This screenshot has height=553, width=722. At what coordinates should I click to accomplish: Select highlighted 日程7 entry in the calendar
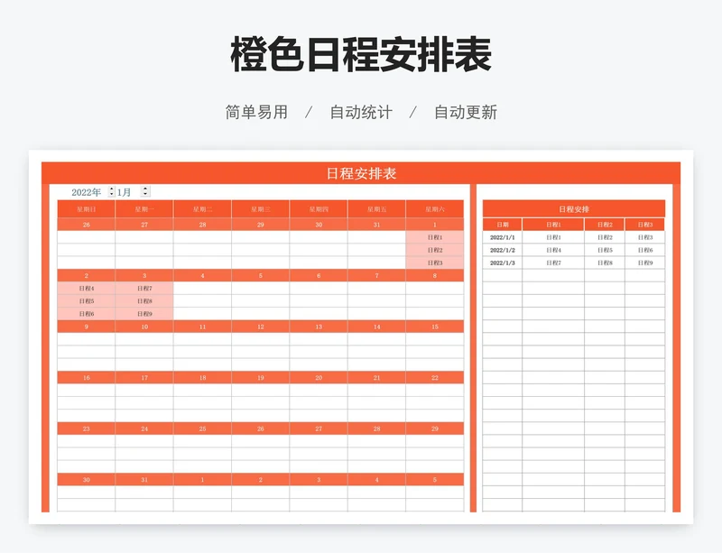pos(144,289)
